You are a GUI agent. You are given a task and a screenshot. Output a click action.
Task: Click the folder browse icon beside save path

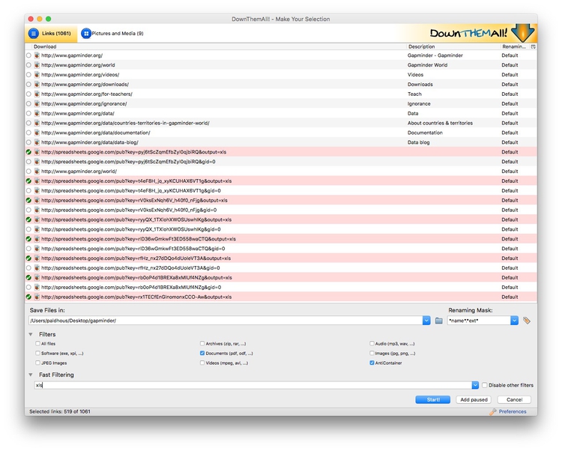(x=438, y=321)
